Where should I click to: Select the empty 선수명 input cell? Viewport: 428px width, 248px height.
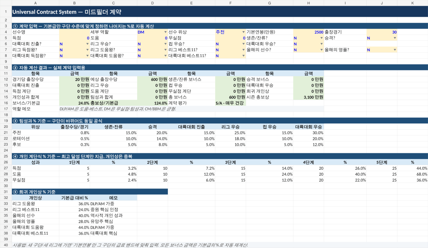coord(74,32)
